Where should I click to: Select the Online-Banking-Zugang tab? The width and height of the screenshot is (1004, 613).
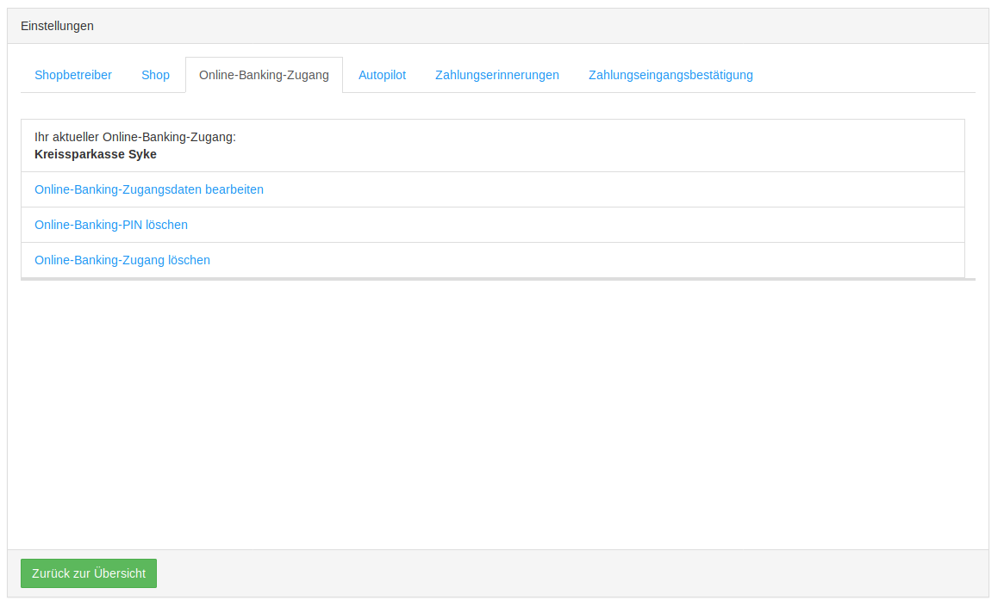point(264,75)
